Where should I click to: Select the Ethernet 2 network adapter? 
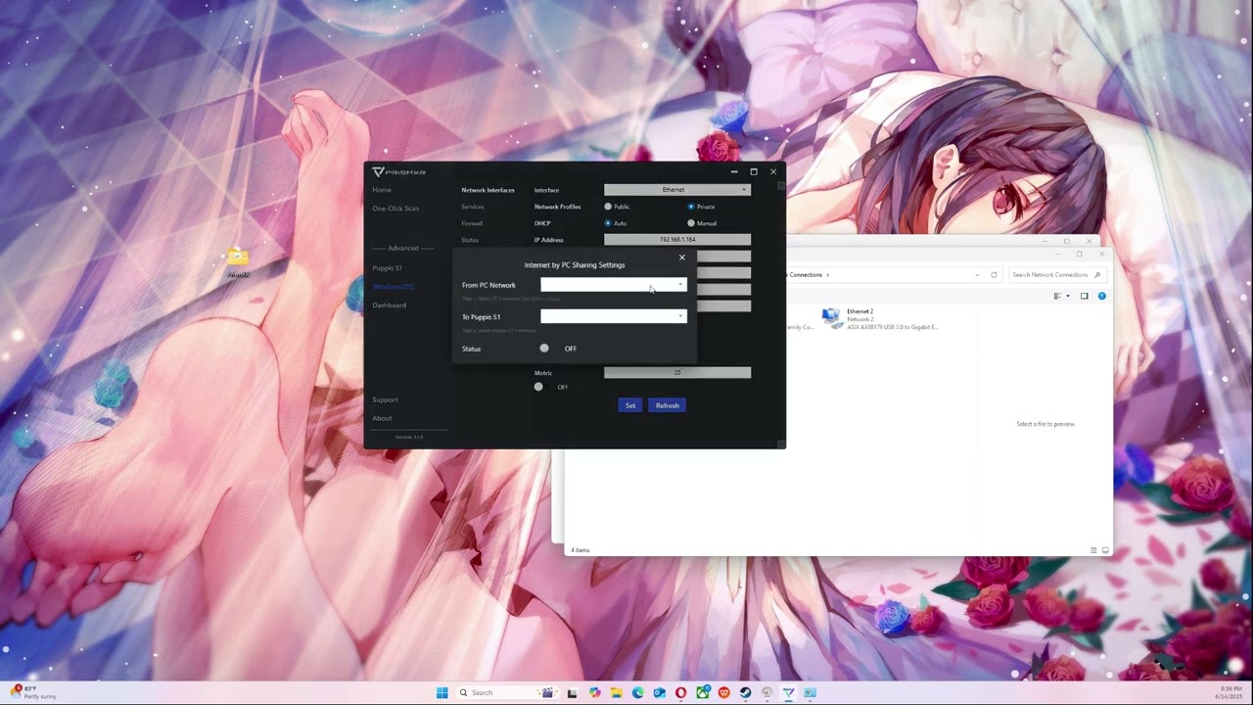[879, 319]
